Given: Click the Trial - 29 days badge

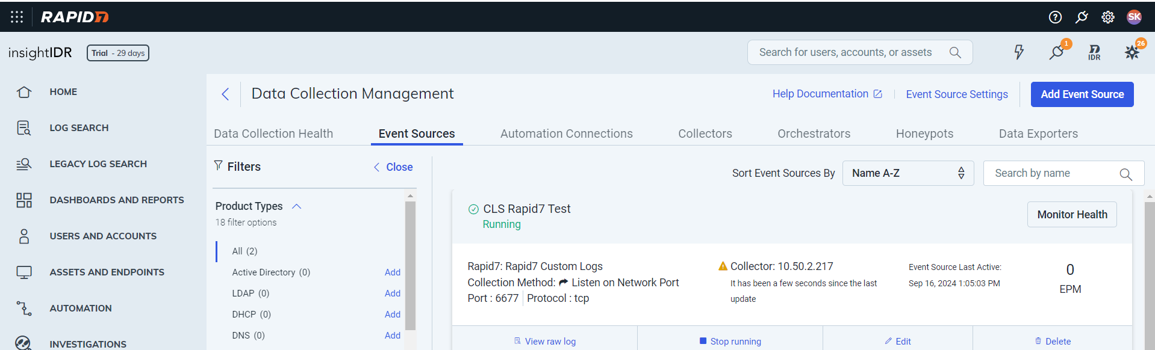Looking at the screenshot, I should click(x=118, y=53).
